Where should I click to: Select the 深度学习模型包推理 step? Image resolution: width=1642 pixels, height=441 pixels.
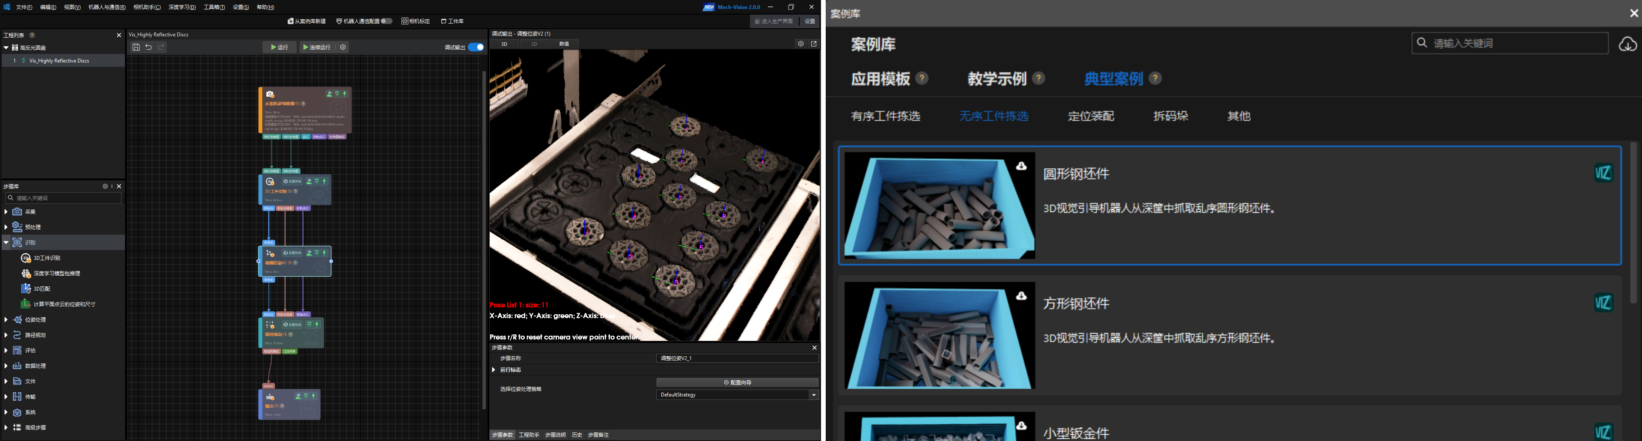pos(52,273)
